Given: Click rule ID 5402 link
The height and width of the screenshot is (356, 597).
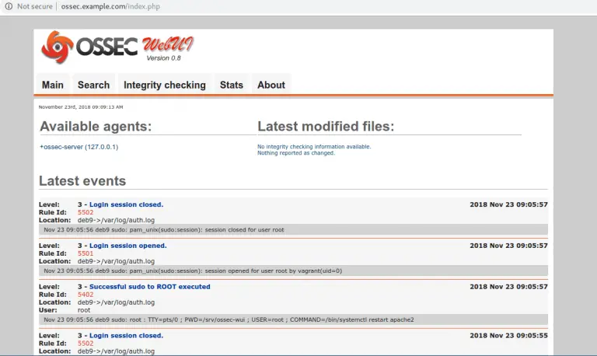Looking at the screenshot, I should coord(86,295).
